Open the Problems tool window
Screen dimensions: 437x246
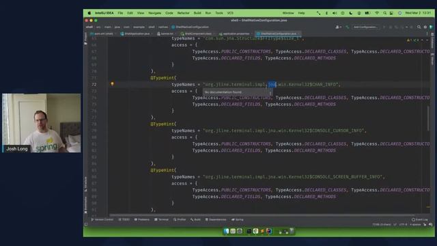point(142,220)
